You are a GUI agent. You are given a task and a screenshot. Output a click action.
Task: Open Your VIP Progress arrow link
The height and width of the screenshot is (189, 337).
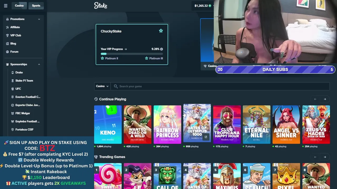click(x=126, y=49)
